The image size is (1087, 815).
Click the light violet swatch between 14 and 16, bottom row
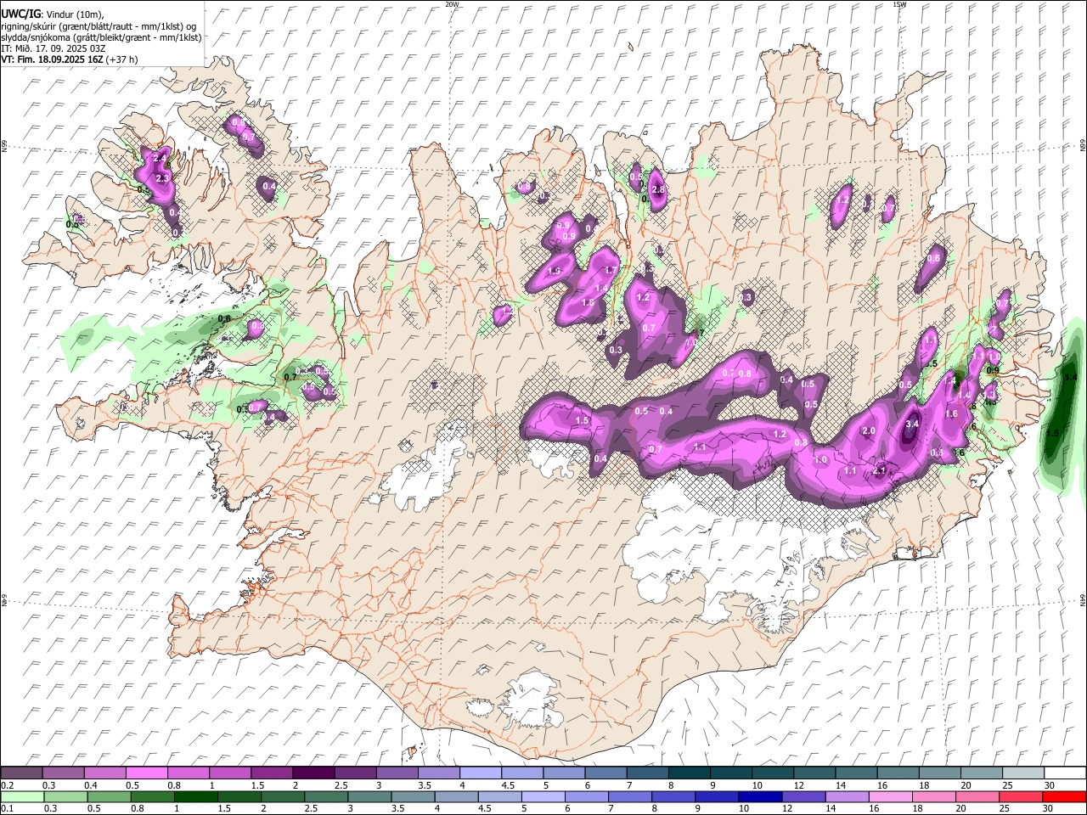pos(848,797)
